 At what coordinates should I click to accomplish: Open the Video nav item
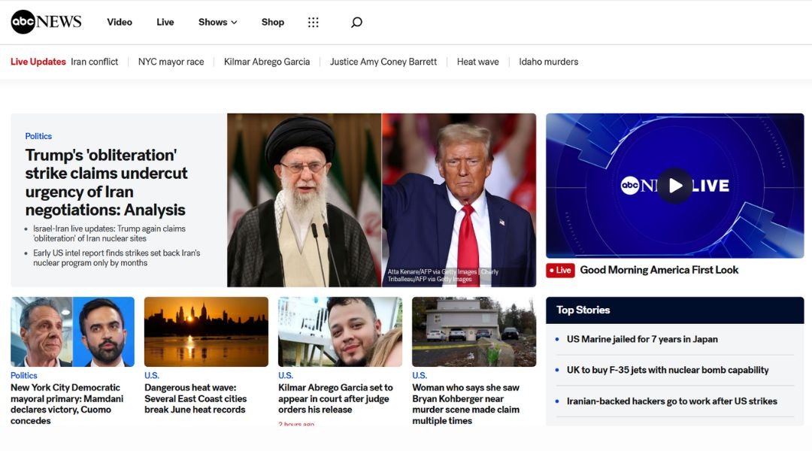point(120,23)
